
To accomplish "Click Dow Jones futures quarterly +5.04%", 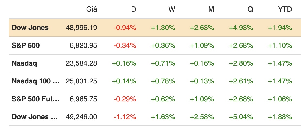I will pyautogui.click(x=241, y=117).
